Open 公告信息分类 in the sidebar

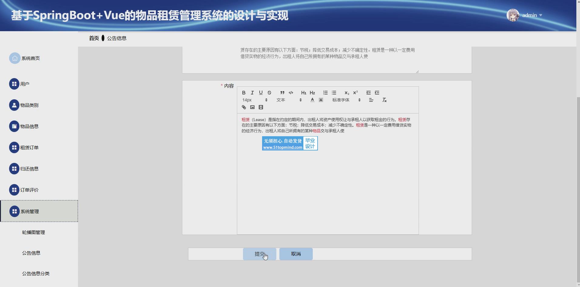tap(36, 273)
